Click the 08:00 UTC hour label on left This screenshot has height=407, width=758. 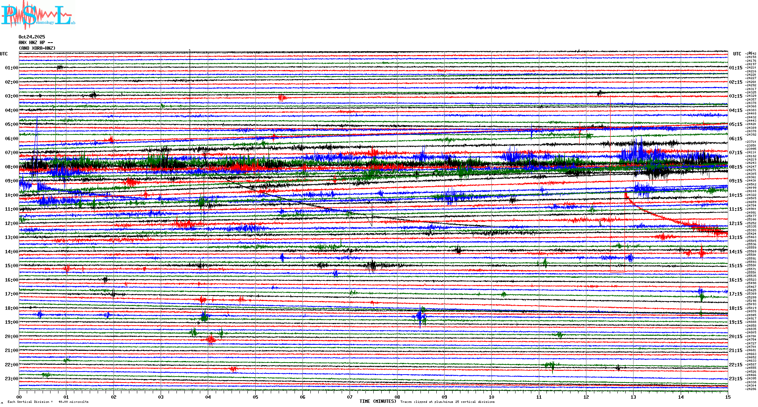pos(11,167)
